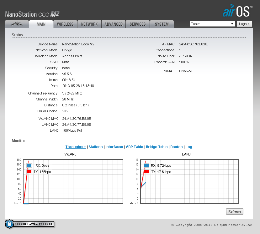Click the device name 'NanoStation Loco M2'
The width and height of the screenshot is (260, 234).
click(x=78, y=44)
